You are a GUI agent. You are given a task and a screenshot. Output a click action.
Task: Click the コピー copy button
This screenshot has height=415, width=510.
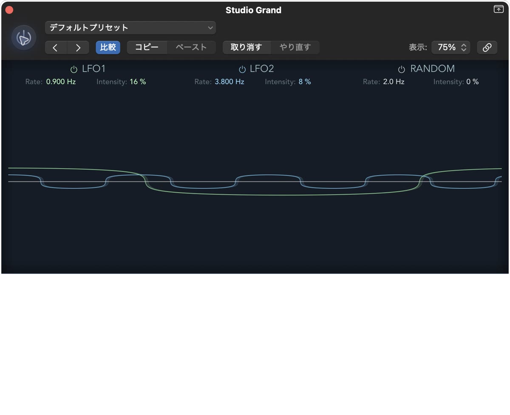pos(147,47)
